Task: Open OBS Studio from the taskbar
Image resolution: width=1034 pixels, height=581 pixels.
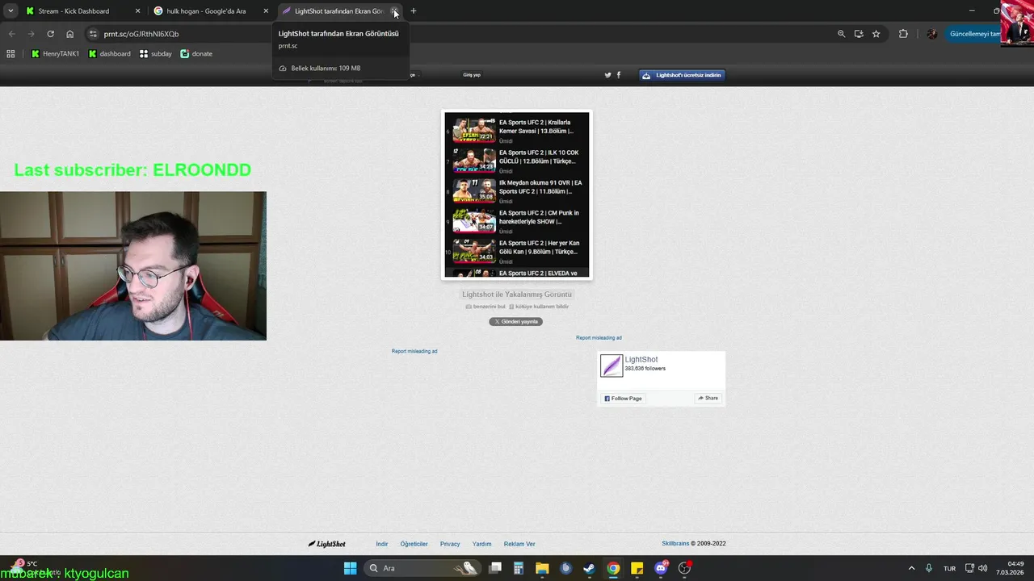Action: [684, 568]
